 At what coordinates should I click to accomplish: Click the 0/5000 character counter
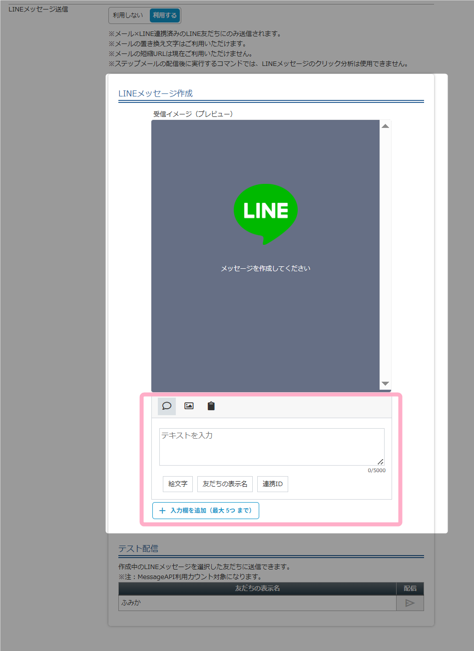[x=377, y=470]
